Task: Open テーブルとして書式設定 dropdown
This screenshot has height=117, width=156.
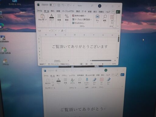Action: (x=82, y=19)
